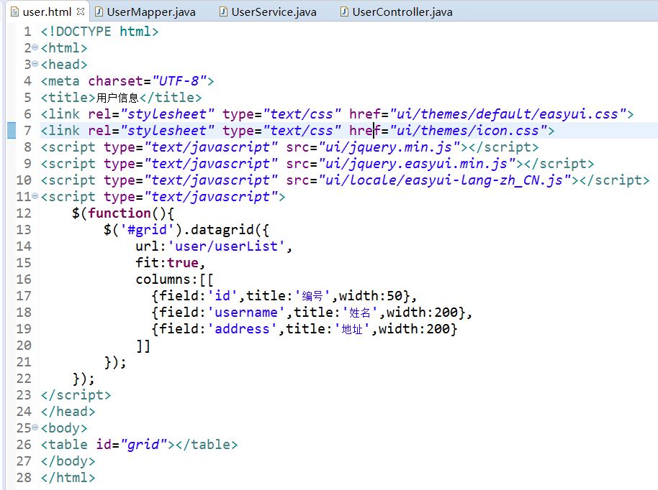
Task: Click the Java icon on UserController.java tab
Action: tap(344, 11)
